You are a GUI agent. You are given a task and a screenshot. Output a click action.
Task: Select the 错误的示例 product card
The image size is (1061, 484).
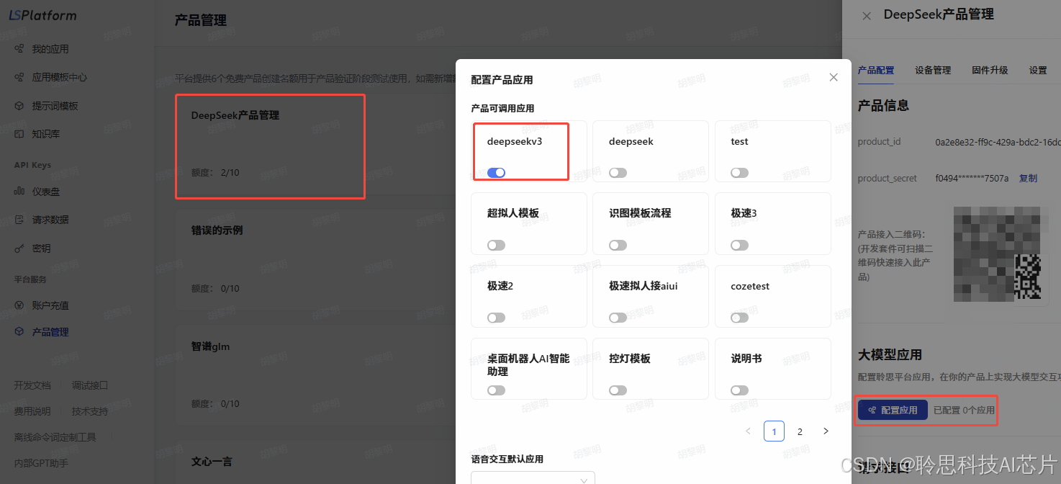(x=315, y=259)
